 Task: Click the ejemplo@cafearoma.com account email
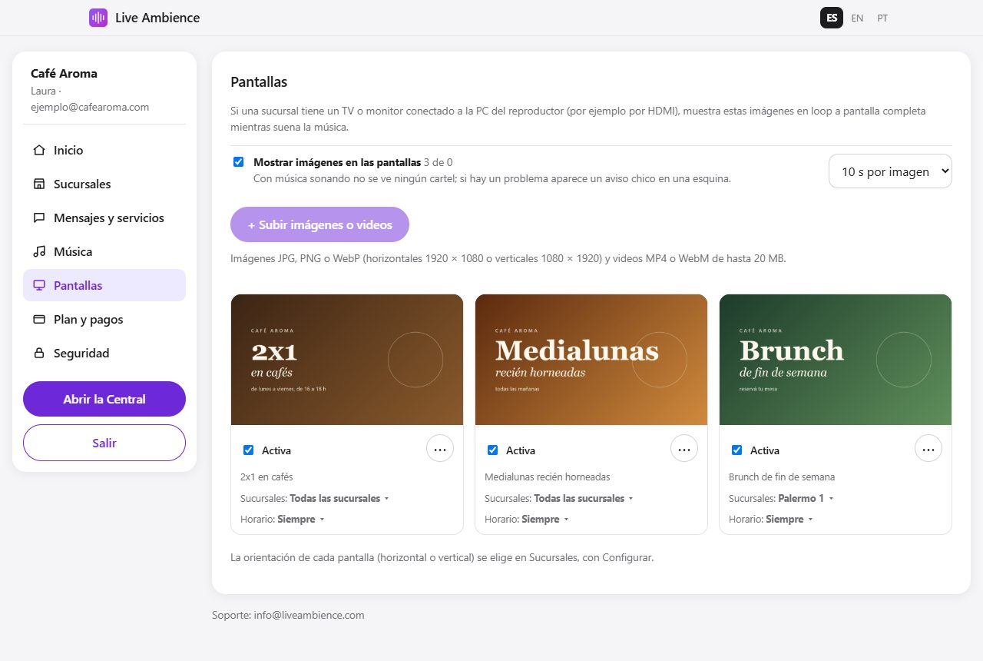pos(90,107)
